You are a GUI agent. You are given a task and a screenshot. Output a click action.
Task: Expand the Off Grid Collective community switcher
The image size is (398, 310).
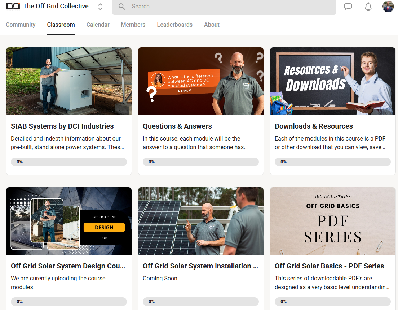[x=100, y=6]
